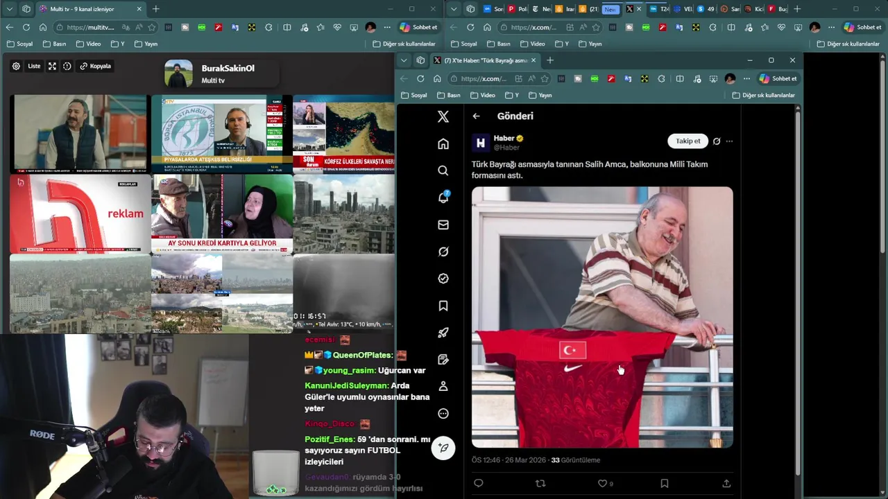Screen dimensions: 888x499
Task: Open Profile icon in X sidebar
Action: tap(443, 386)
